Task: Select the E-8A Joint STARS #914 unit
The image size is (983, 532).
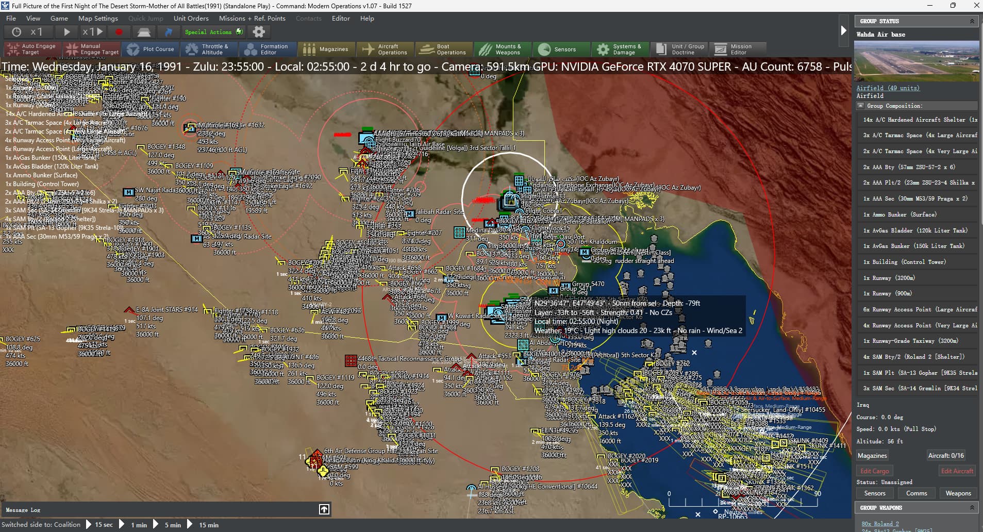Action: [x=129, y=310]
